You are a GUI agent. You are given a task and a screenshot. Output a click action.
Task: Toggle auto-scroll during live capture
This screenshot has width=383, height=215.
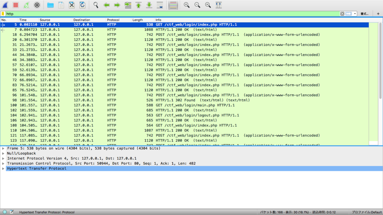tap(160, 5)
